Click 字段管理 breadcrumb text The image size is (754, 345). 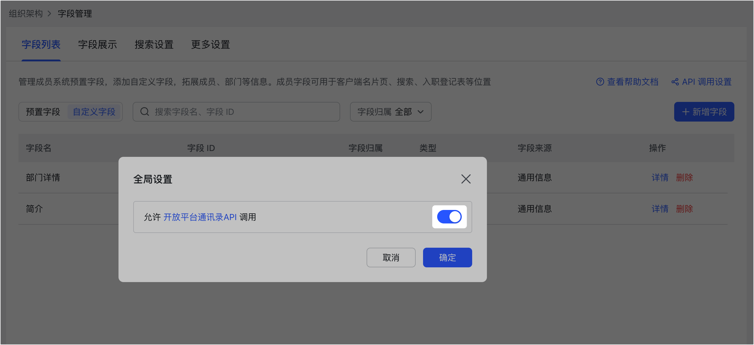coord(75,14)
